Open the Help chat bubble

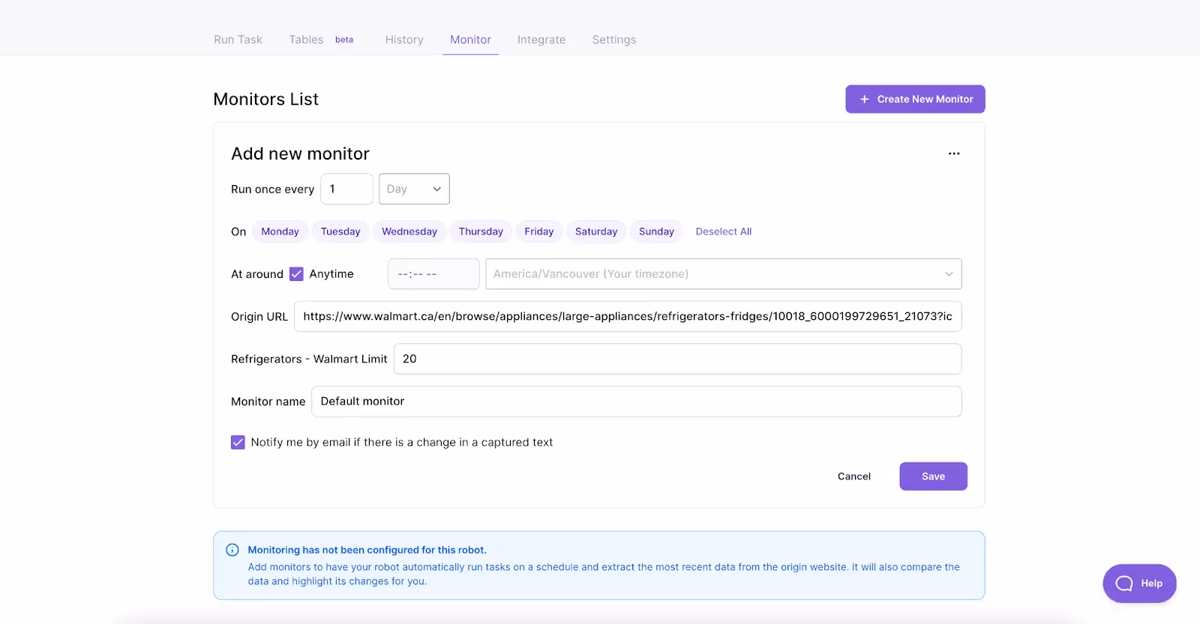pos(1139,584)
